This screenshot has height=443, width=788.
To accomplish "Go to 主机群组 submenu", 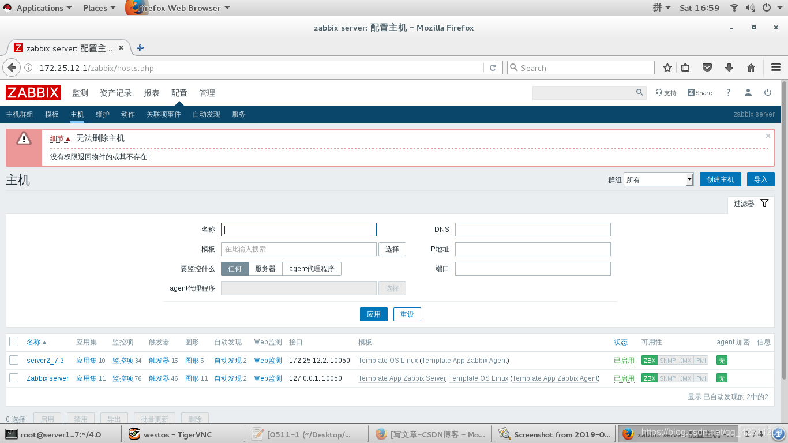I will [x=20, y=114].
